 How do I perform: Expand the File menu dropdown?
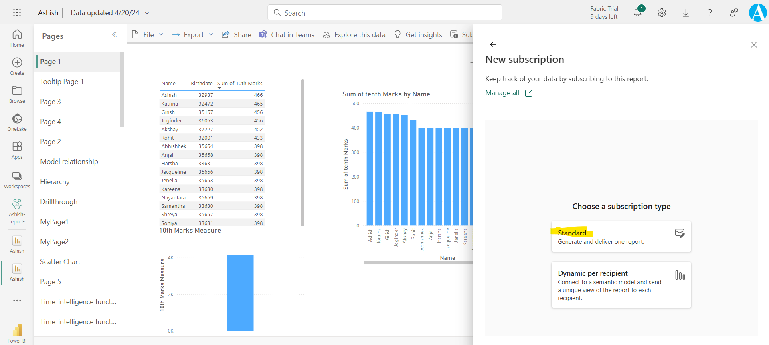pyautogui.click(x=148, y=35)
